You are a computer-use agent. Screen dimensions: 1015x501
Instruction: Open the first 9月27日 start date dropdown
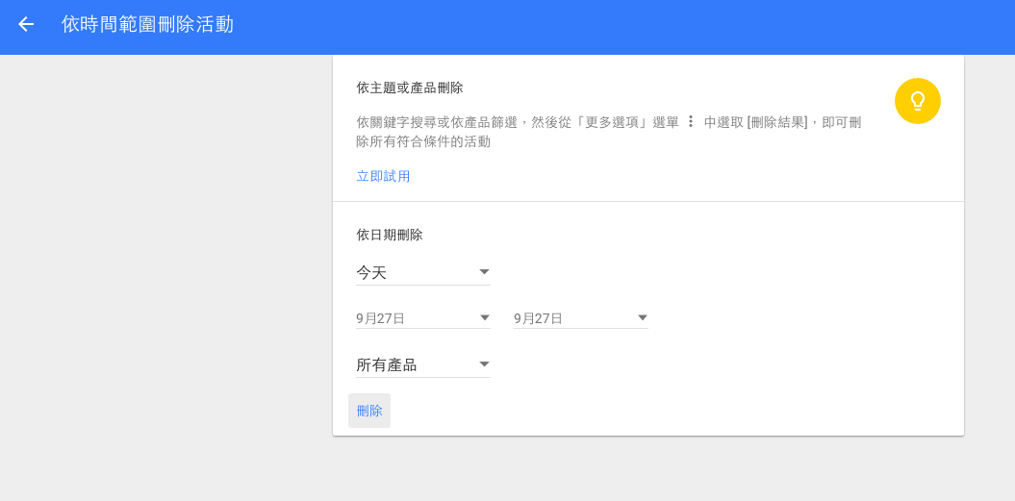(x=422, y=318)
